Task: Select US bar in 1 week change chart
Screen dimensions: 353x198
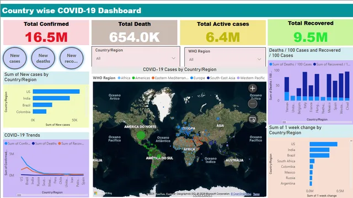Action: pyautogui.click(x=324, y=144)
